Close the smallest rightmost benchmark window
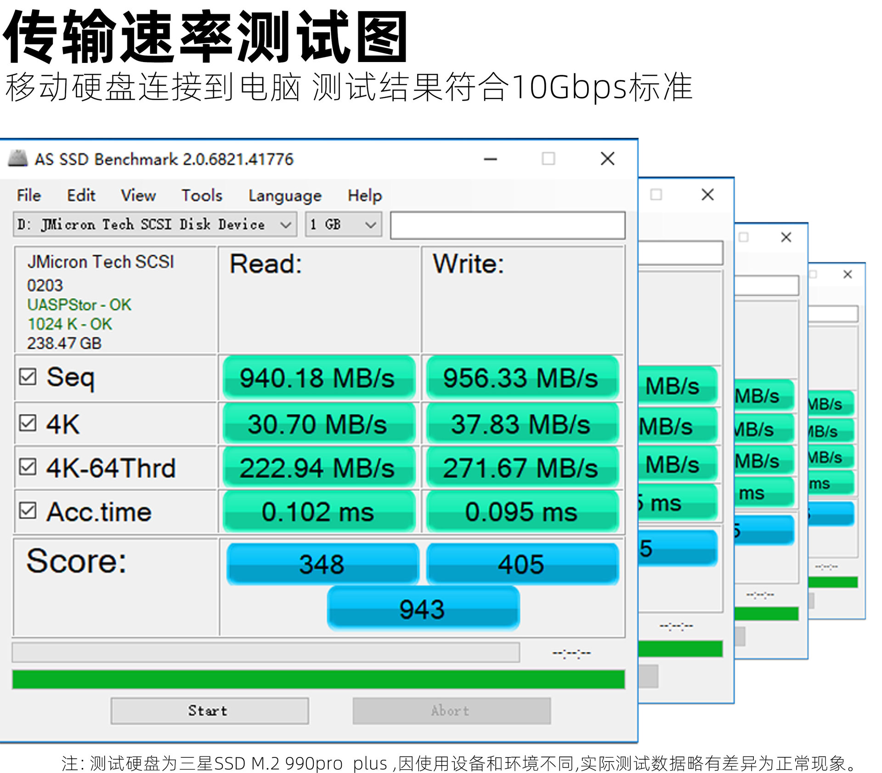The height and width of the screenshot is (773, 882). [x=848, y=275]
